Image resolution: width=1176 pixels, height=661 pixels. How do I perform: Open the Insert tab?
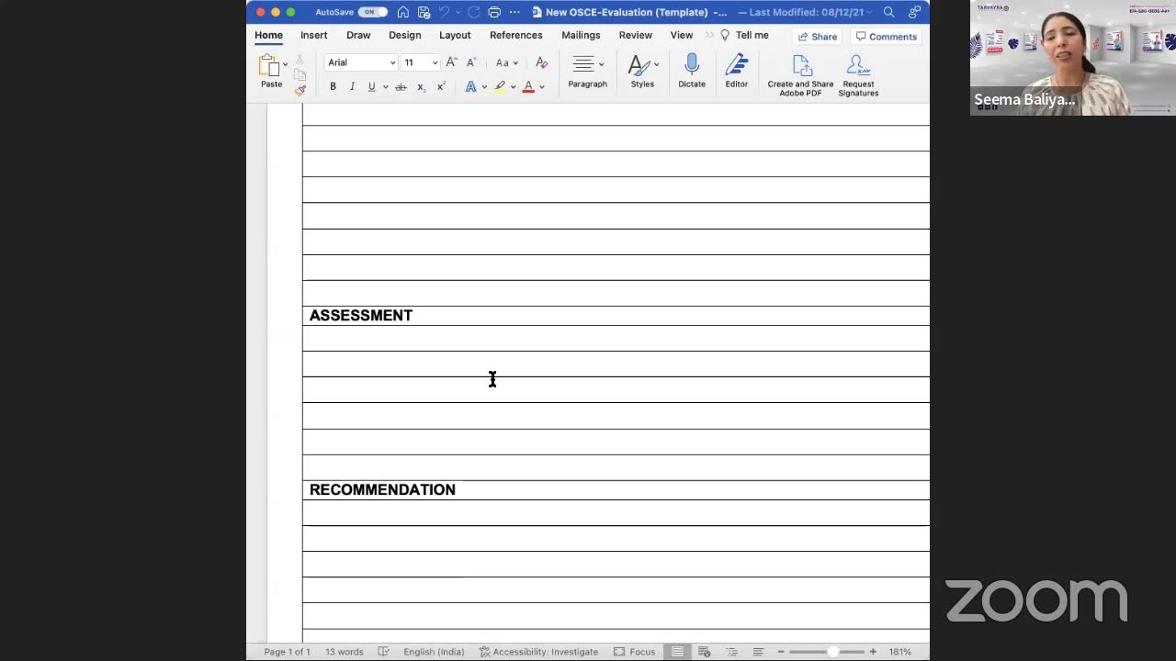[x=313, y=35]
